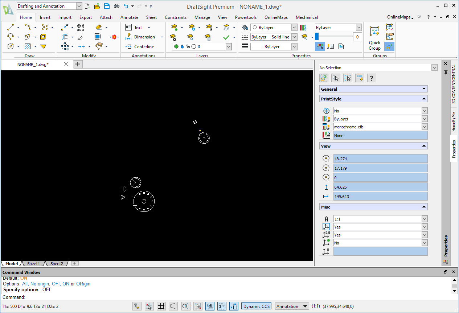The height and width of the screenshot is (313, 459).
Task: Open the Annotation scale dropdown near the status bar
Action: coord(292,306)
